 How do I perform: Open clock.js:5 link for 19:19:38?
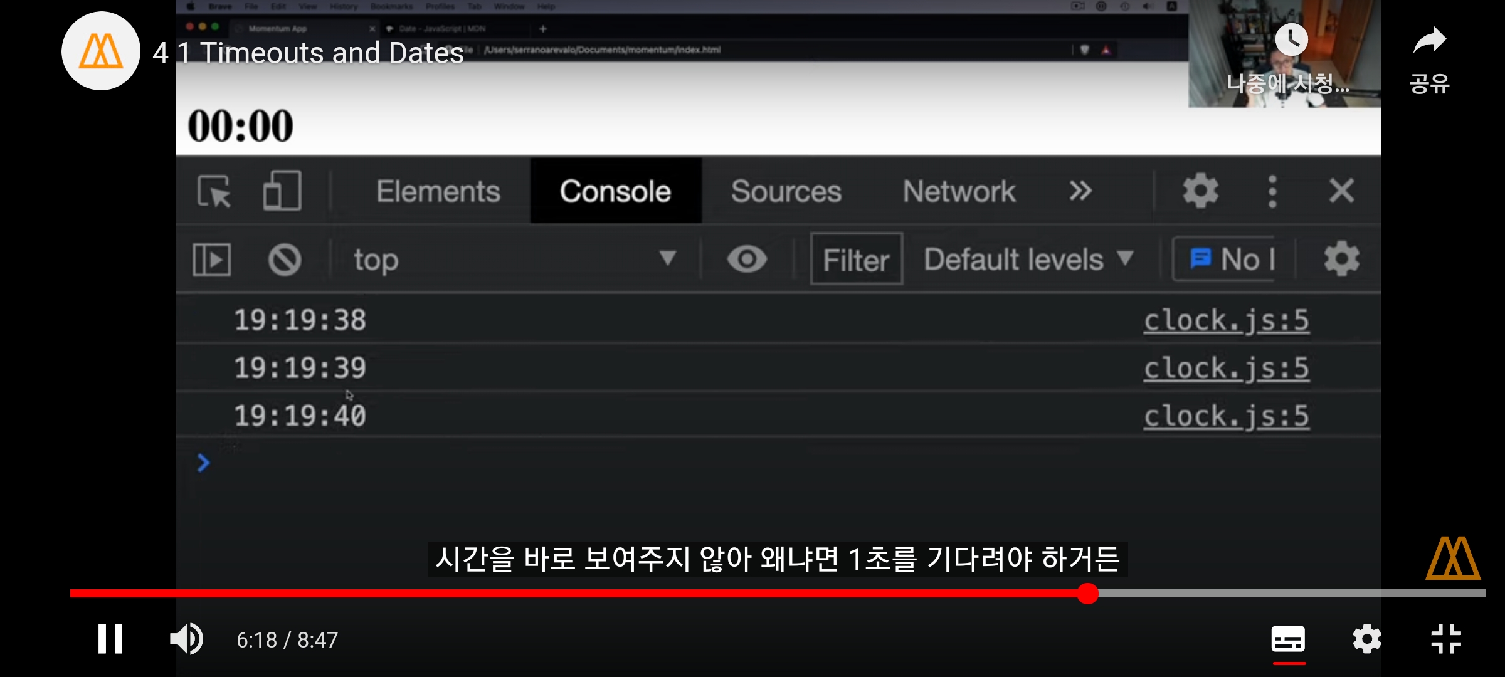click(1226, 320)
